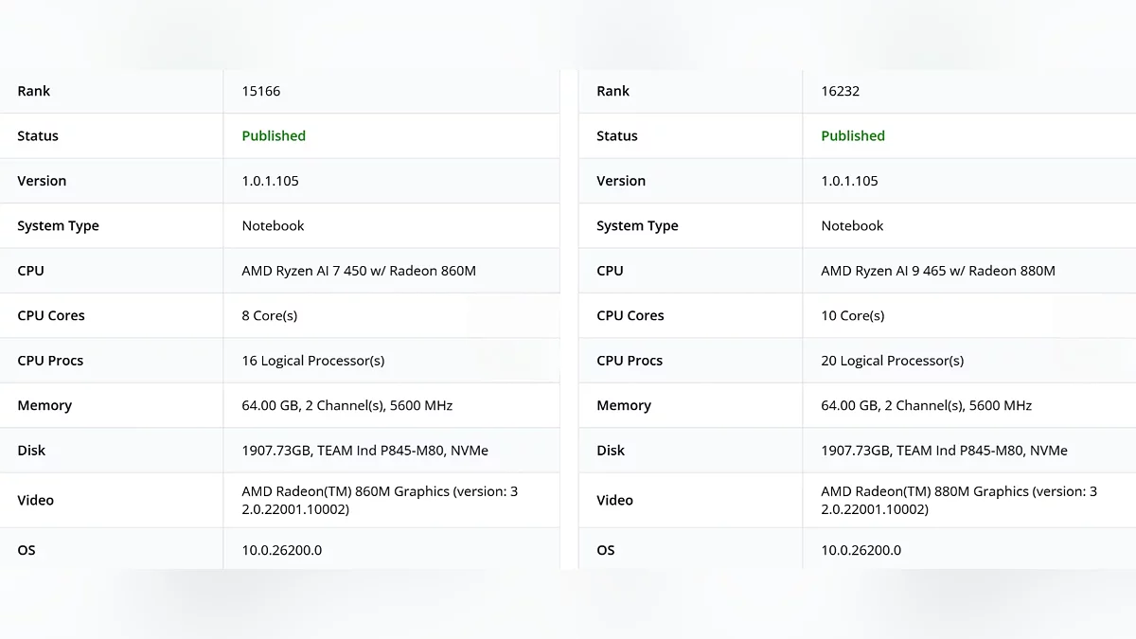Viewport: 1136px width, 639px height.
Task: Click the Memory label in the left table
Action: (x=44, y=405)
